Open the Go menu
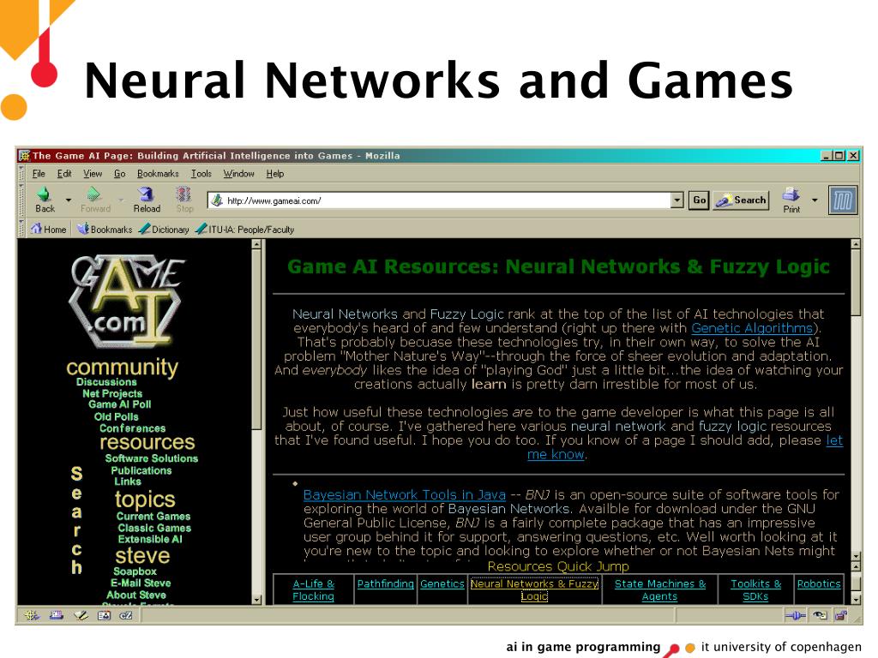Screen dimensions: 878x658 click(120, 173)
